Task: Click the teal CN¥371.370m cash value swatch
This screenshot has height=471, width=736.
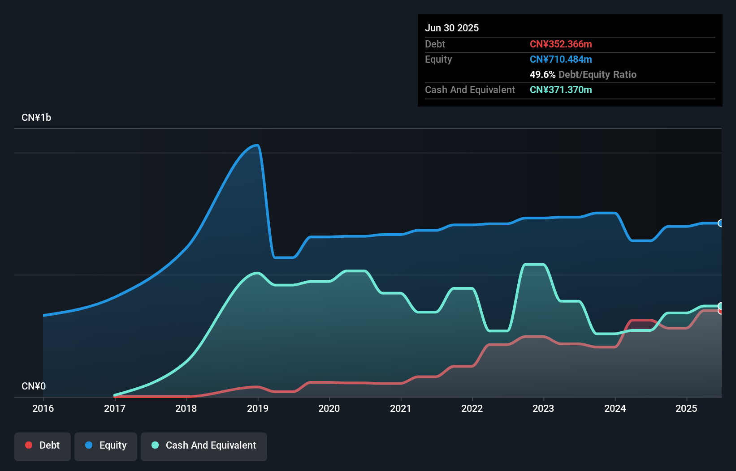Action: pos(561,90)
